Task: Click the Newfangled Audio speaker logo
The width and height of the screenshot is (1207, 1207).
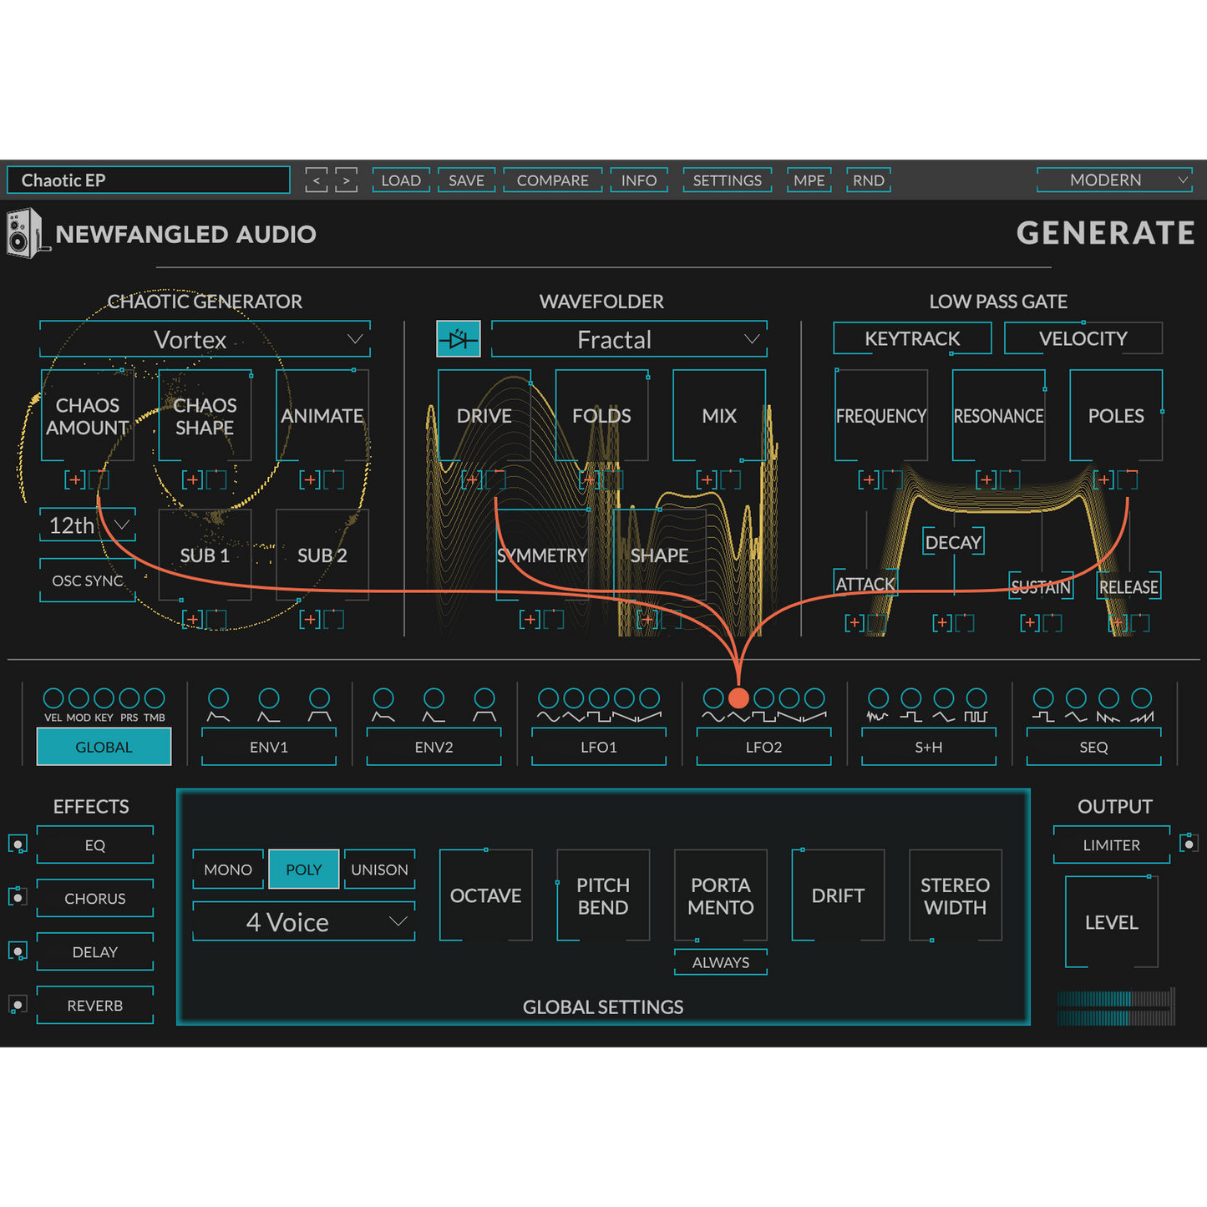Action: pyautogui.click(x=25, y=234)
